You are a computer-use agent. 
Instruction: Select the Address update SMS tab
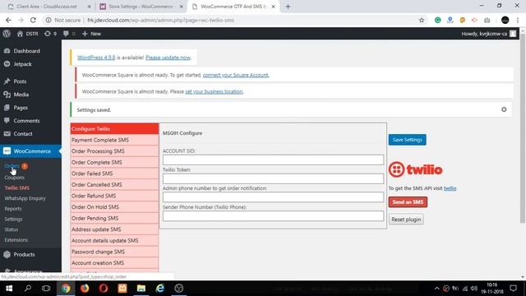(114, 229)
